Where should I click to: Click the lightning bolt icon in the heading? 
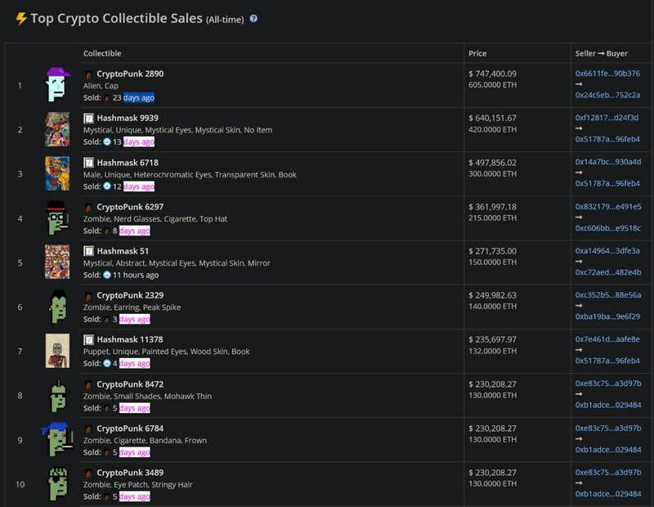click(x=21, y=18)
